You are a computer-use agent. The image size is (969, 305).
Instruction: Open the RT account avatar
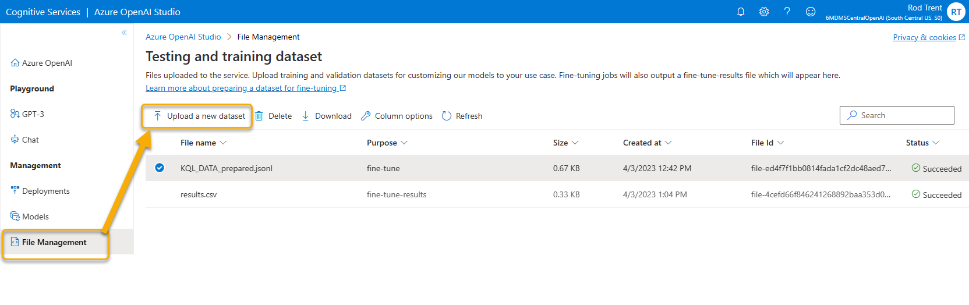coord(956,12)
